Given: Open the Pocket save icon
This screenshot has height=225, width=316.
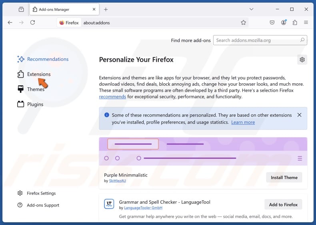Looking at the screenshot, I should (x=272, y=22).
